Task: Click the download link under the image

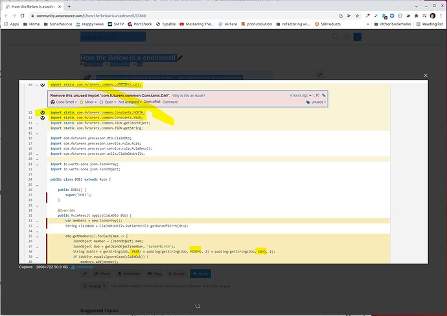Action: (82, 267)
